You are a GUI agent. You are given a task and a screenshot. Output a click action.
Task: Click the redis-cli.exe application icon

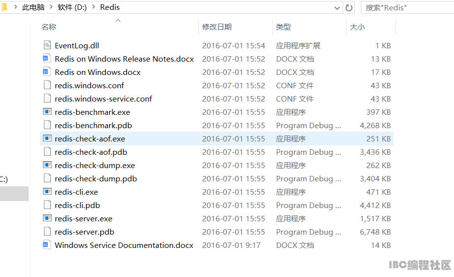pos(47,191)
